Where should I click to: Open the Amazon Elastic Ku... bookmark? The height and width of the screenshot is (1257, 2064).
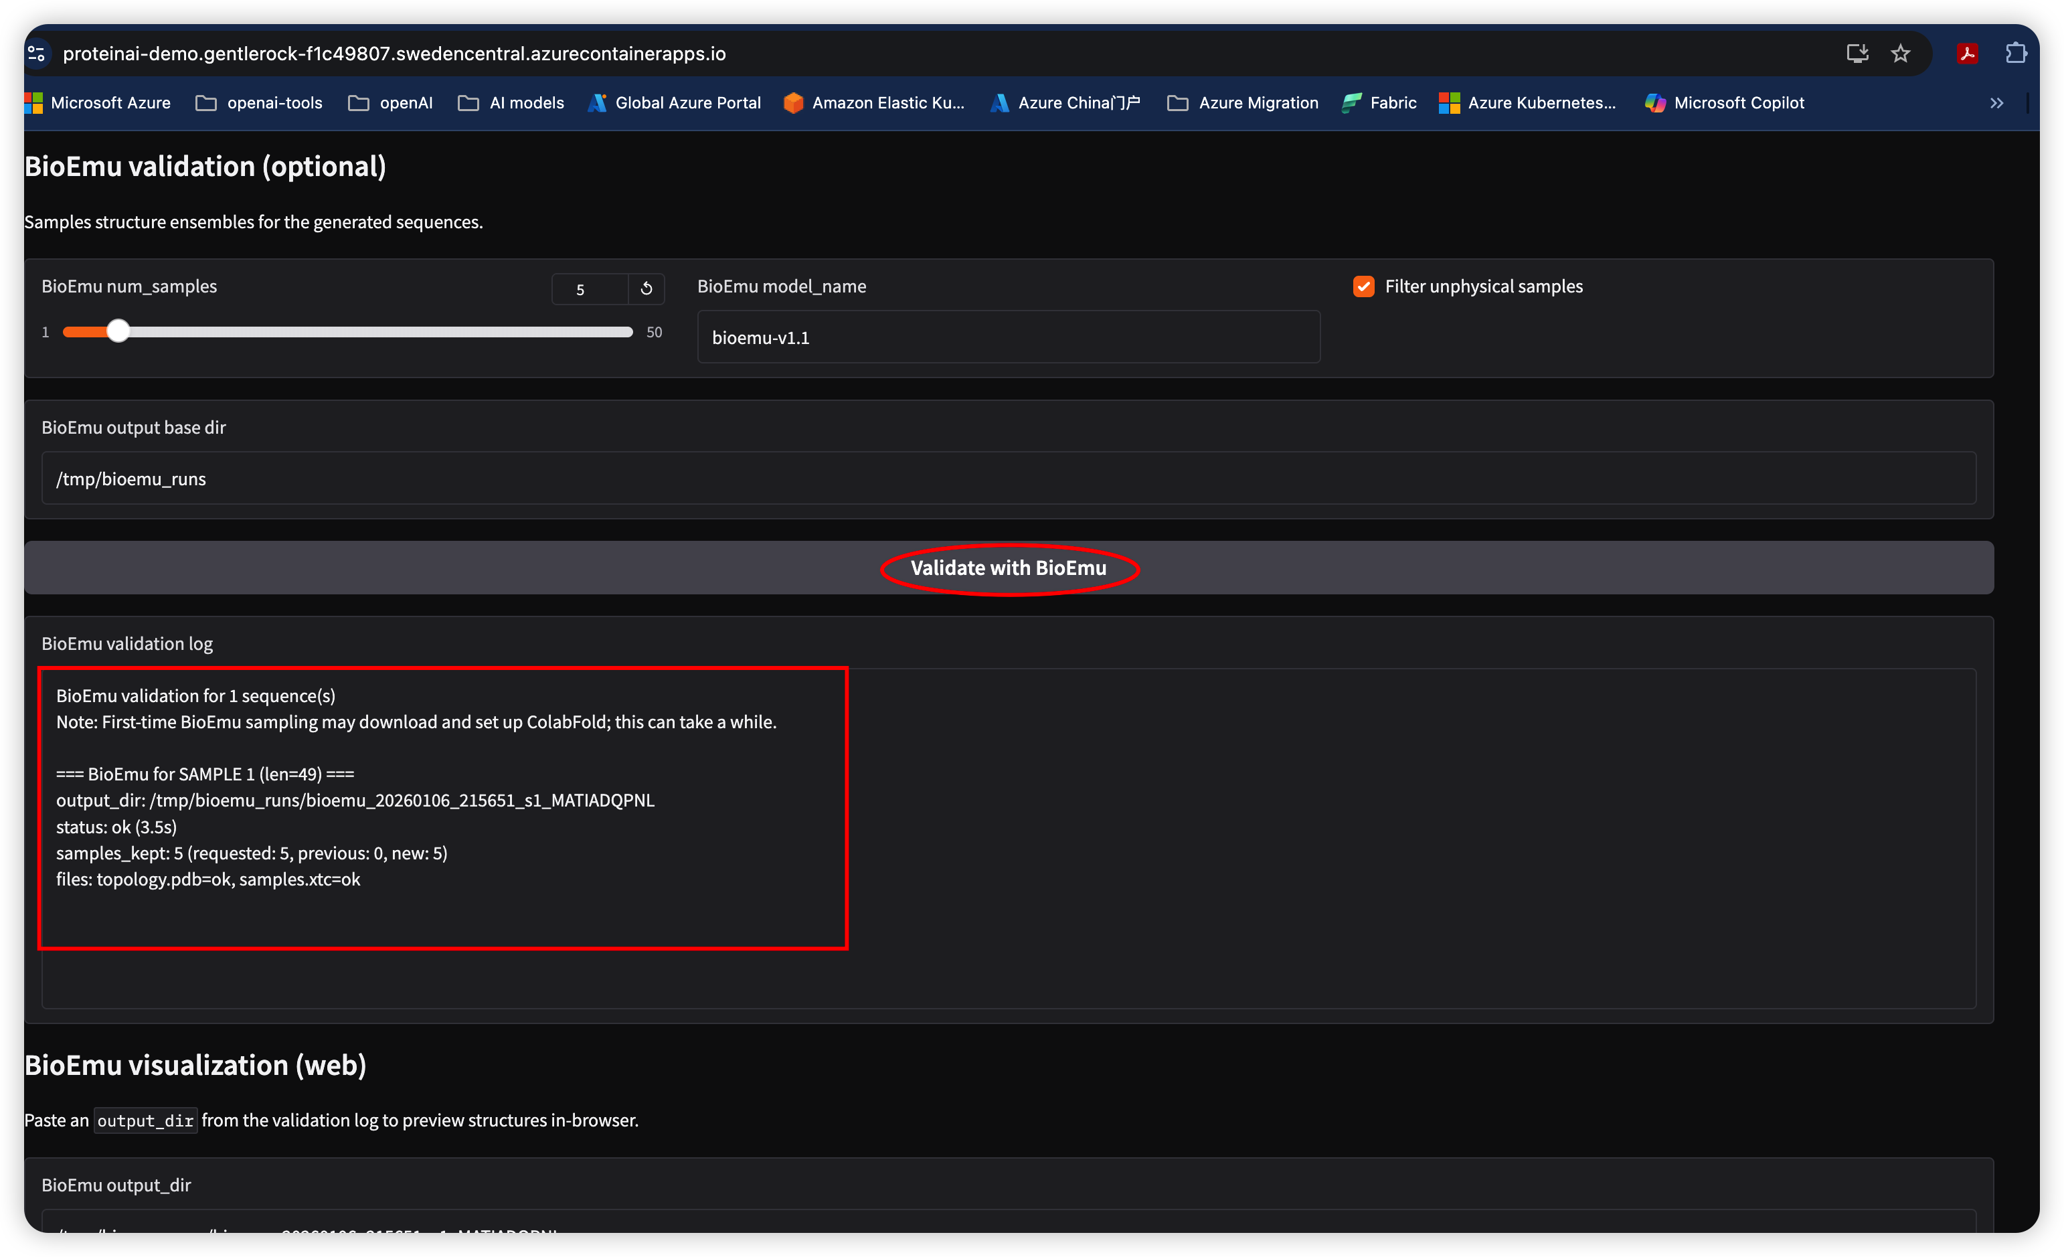pos(873,102)
